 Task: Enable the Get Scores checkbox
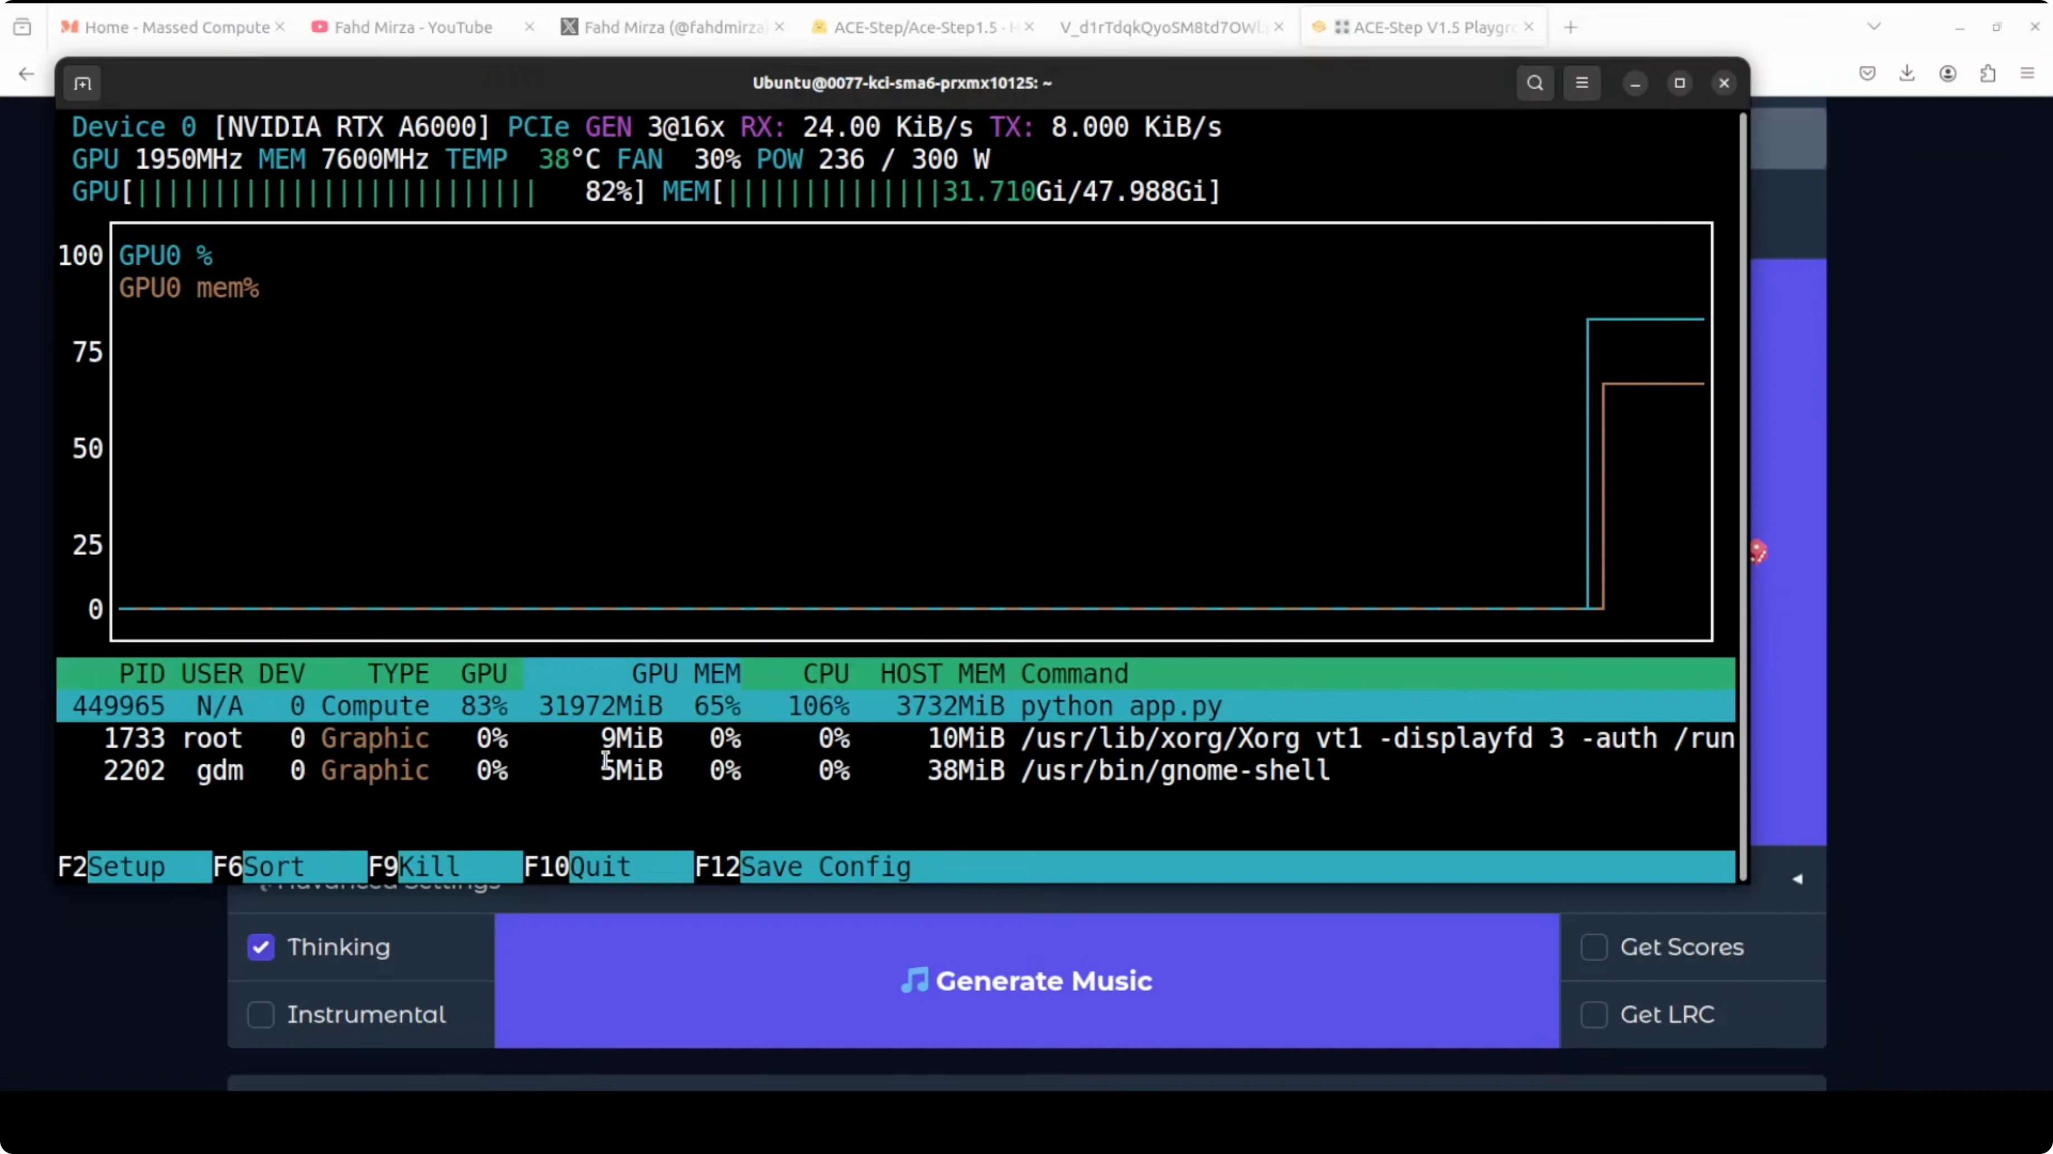(1594, 947)
